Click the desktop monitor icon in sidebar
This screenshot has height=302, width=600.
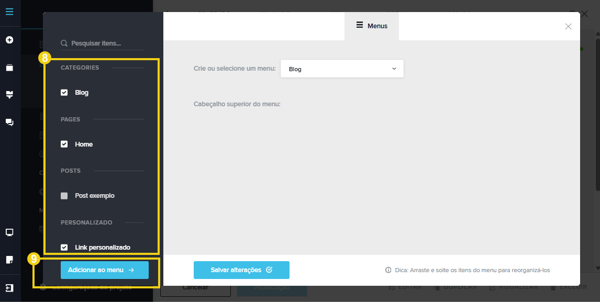(x=9, y=232)
